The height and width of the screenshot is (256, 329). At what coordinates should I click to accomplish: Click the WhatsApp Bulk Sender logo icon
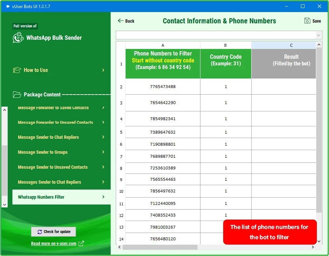coord(18,38)
